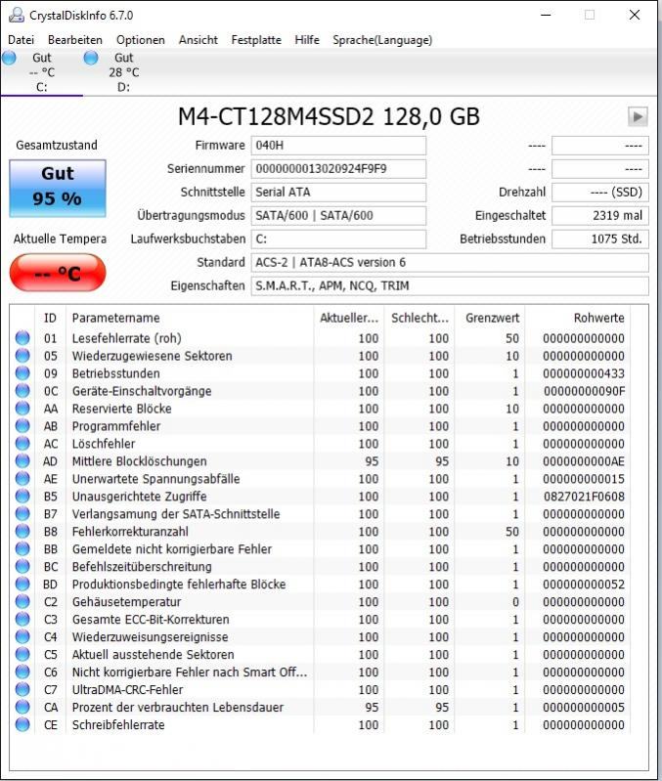Click raw value 0827021F0608
This screenshot has height=781, width=662.
(584, 497)
